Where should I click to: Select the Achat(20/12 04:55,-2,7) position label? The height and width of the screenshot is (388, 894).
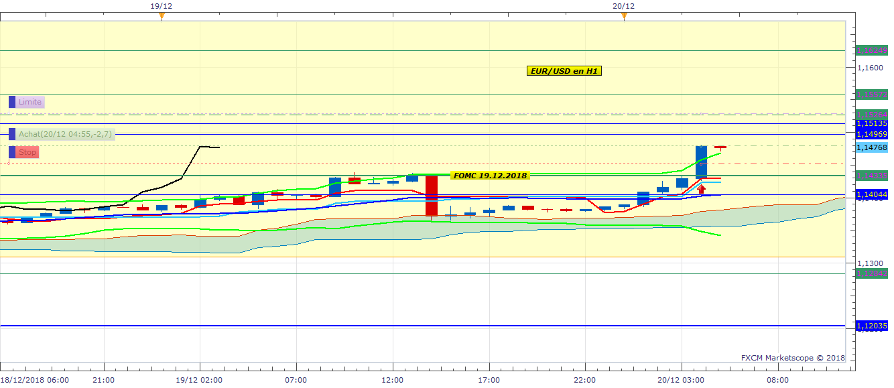66,134
